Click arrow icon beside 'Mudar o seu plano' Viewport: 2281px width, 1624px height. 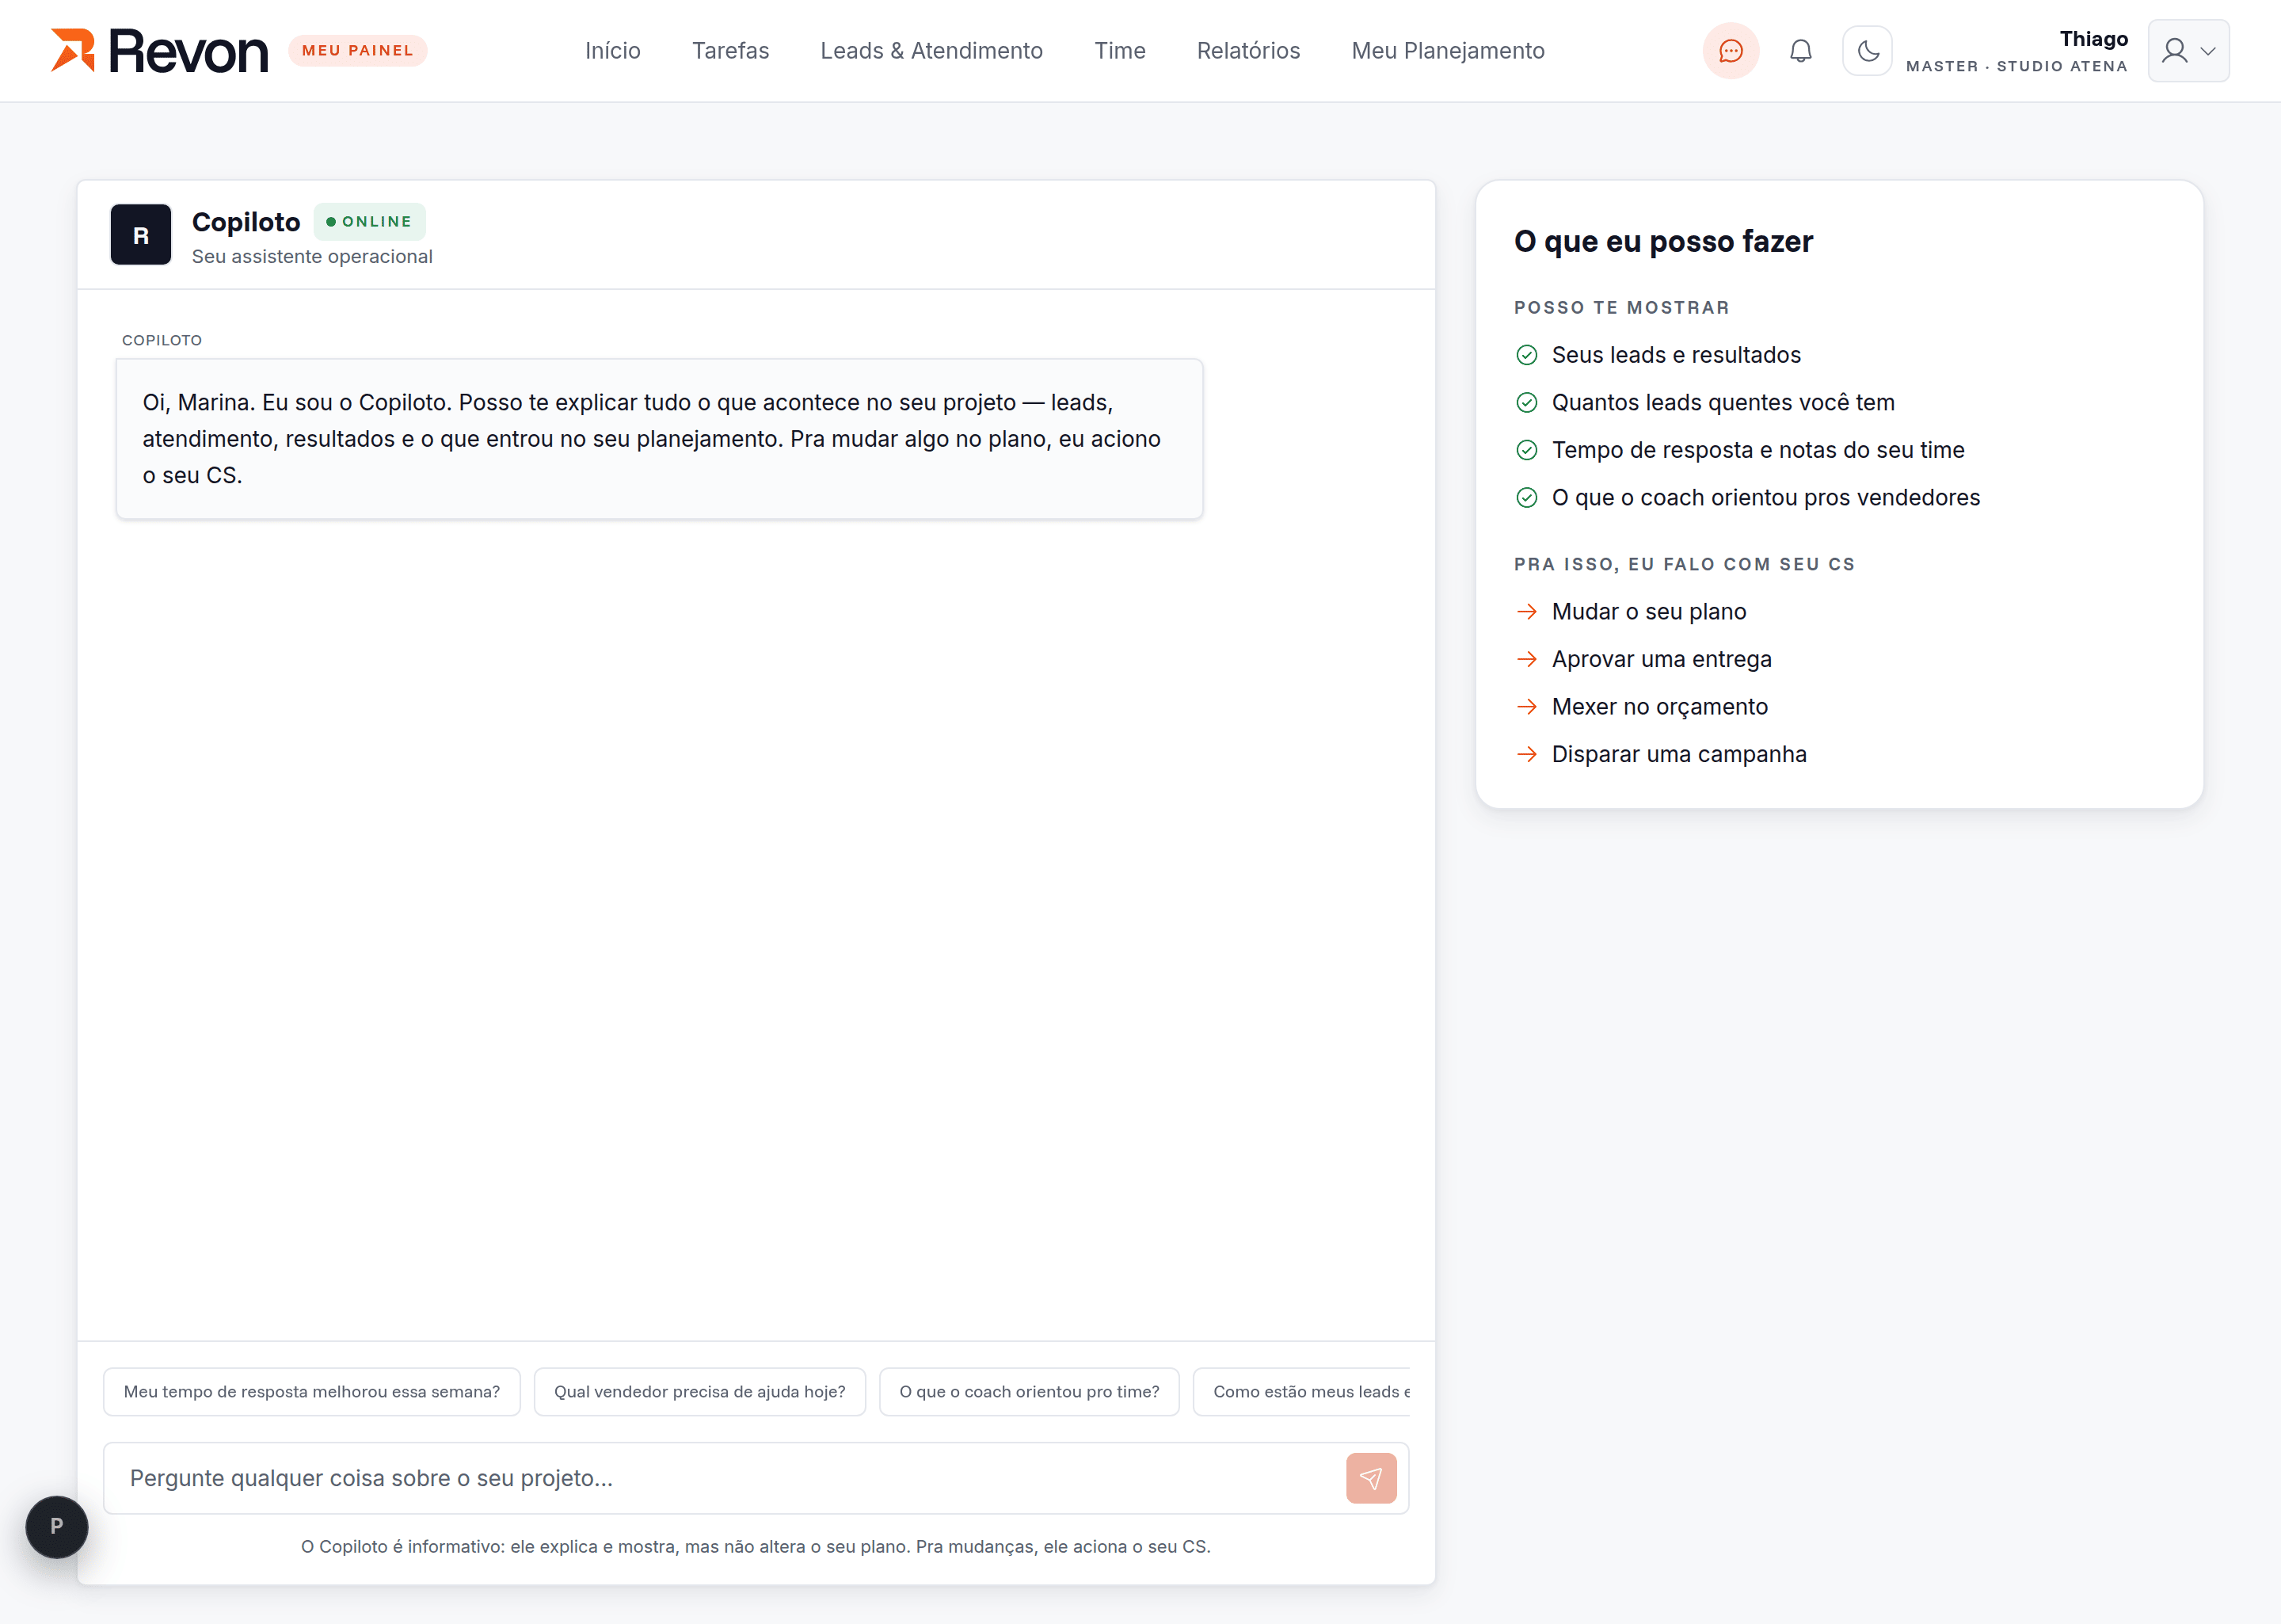tap(1526, 611)
